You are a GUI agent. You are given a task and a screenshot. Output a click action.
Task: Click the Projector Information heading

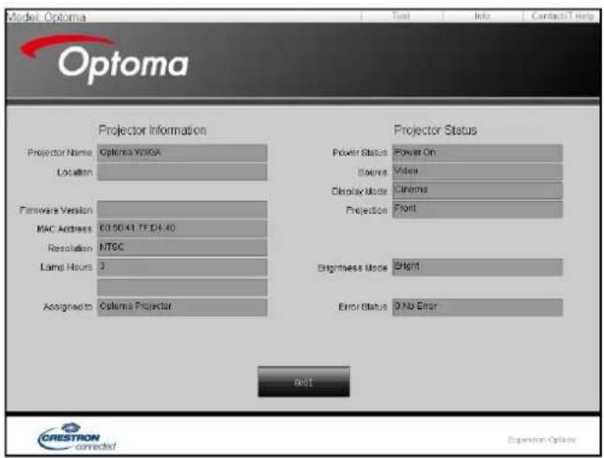152,130
